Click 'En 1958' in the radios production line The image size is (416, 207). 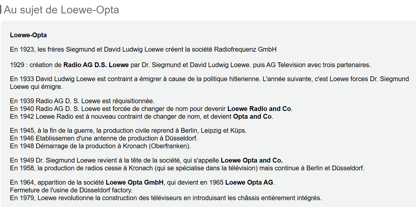pos(22,168)
